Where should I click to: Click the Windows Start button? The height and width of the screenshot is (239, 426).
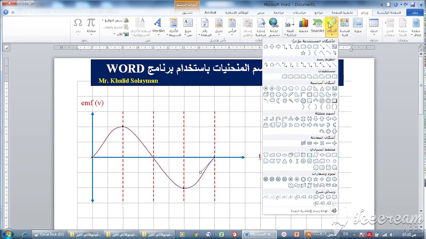8,234
